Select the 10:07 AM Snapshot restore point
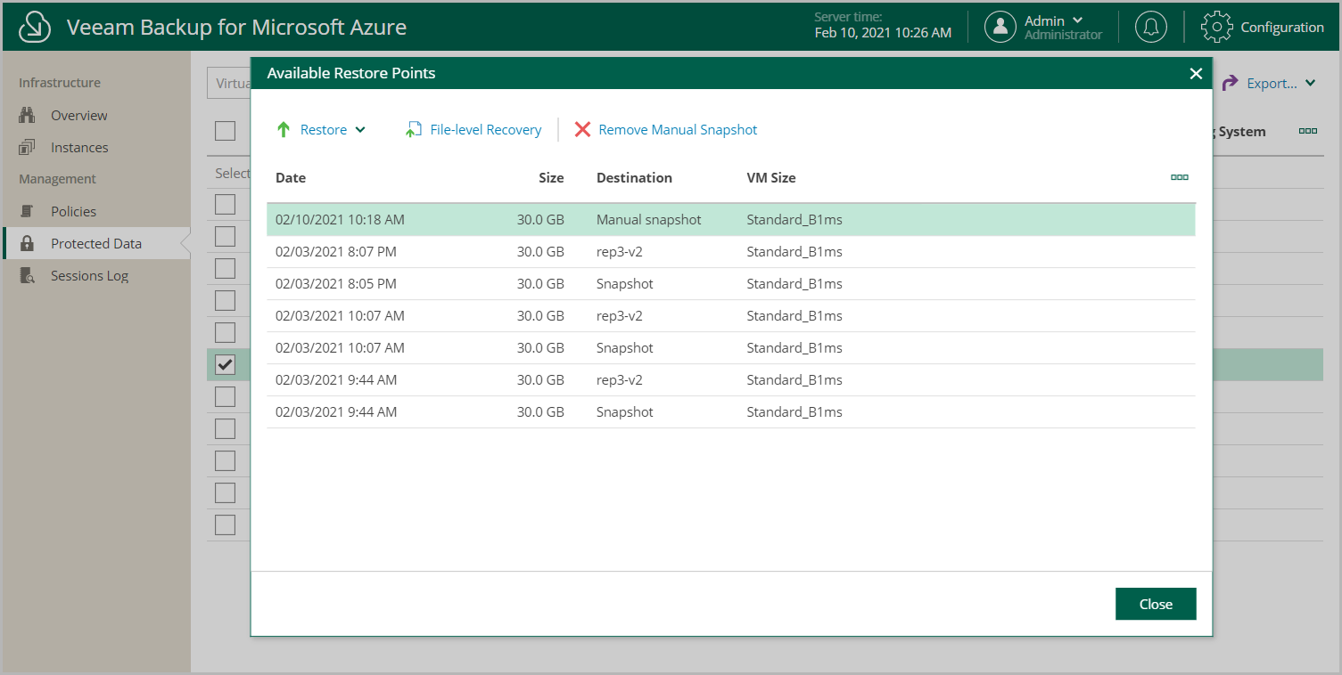Image resolution: width=1342 pixels, height=675 pixels. pos(731,347)
